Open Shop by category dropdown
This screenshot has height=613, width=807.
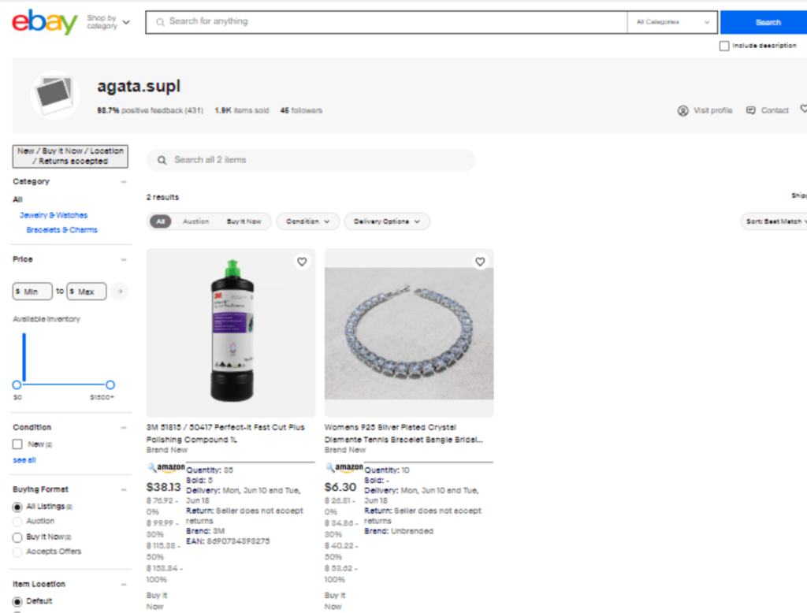tap(108, 22)
